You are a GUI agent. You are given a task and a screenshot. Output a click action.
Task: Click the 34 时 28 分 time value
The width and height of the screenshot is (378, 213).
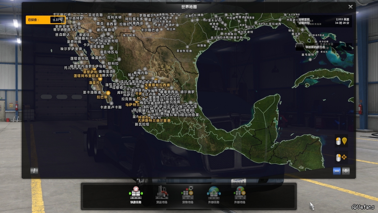pos(342,23)
